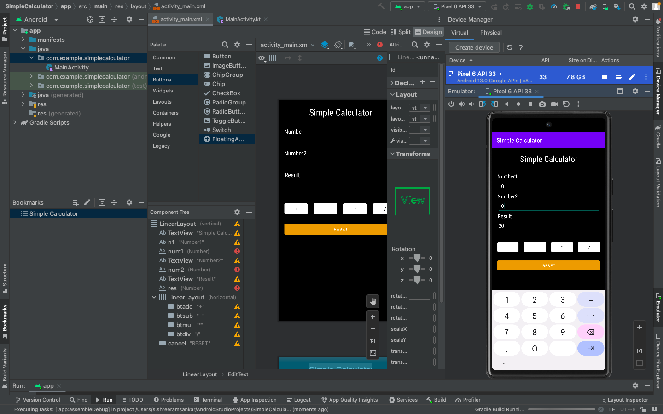Toggle the layout width wrap checkbox bar
Screen dimensions: 663x414
434,108
